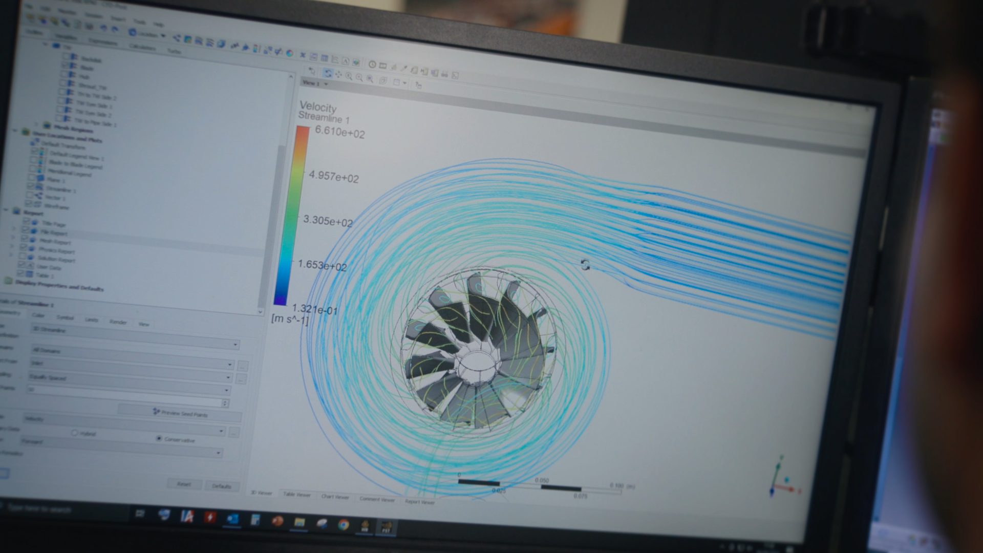Toggle the Title Page report checkbox
This screenshot has width=983, height=553.
click(27, 221)
